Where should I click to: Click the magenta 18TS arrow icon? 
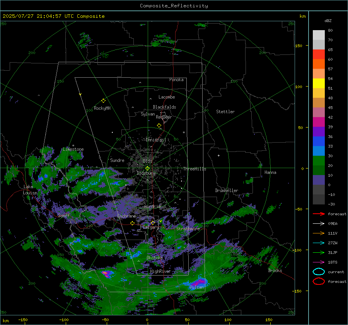click(319, 262)
